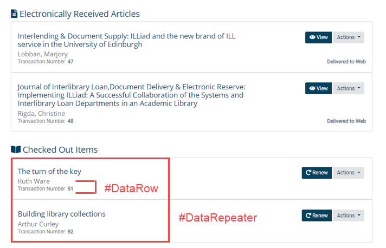Click the document icon beside Electronically Received Articles
This screenshot has height=248, width=386.
pyautogui.click(x=15, y=14)
